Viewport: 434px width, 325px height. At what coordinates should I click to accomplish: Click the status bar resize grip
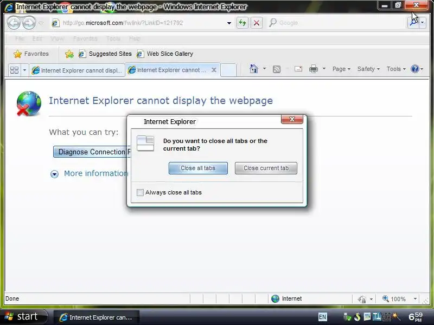pyautogui.click(x=426, y=300)
